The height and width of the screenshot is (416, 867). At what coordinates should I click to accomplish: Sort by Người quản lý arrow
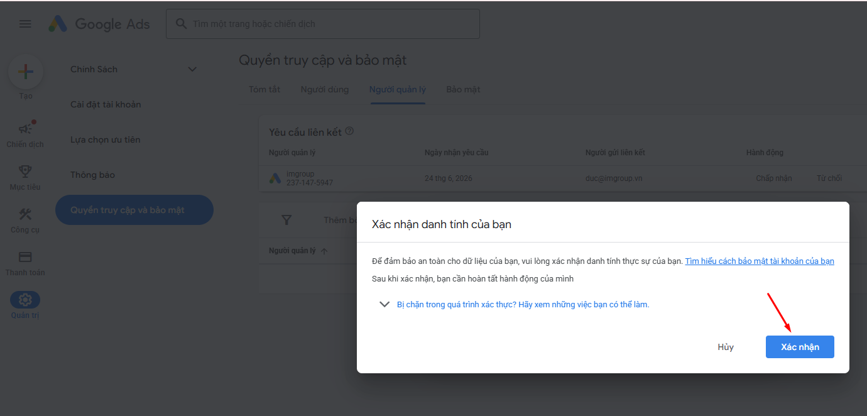(324, 251)
